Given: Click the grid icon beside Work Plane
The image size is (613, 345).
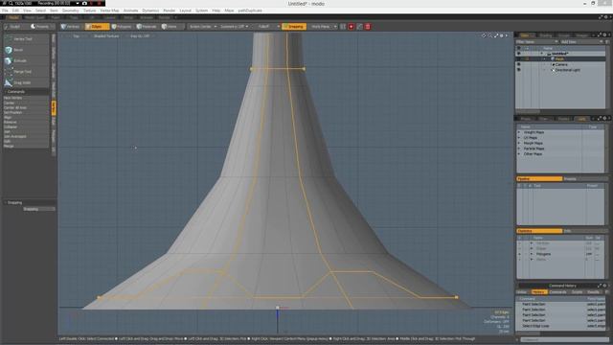Looking at the screenshot, I should coord(343,27).
